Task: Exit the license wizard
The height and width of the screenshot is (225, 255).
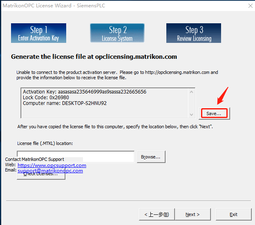Action: click(x=233, y=214)
